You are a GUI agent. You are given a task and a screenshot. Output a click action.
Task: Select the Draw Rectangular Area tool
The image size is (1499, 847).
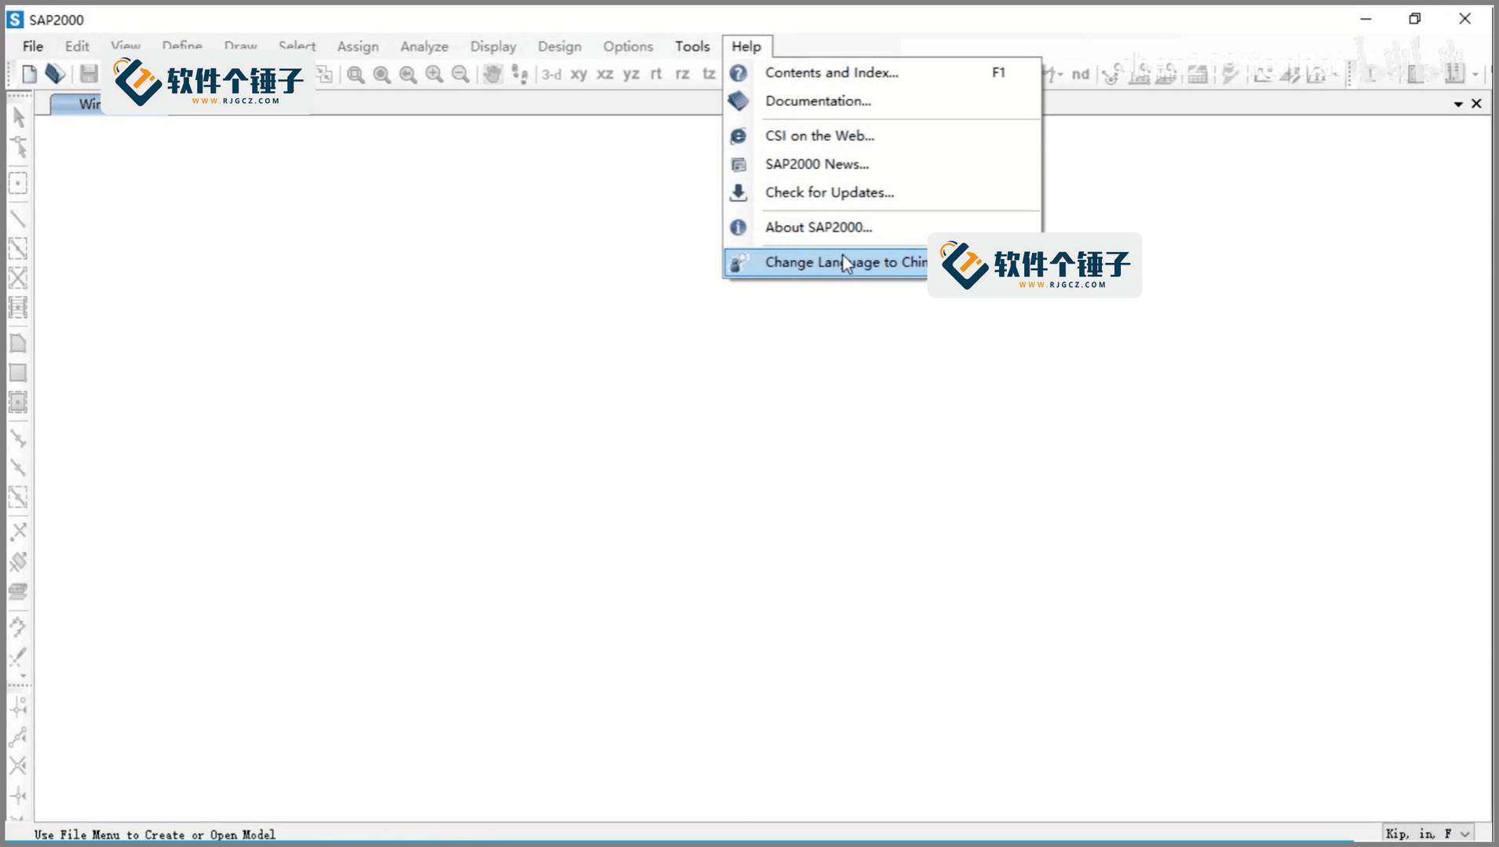[18, 373]
